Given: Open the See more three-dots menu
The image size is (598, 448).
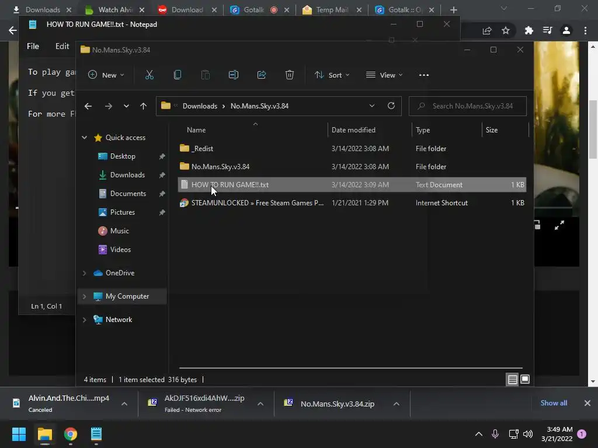Looking at the screenshot, I should [424, 75].
